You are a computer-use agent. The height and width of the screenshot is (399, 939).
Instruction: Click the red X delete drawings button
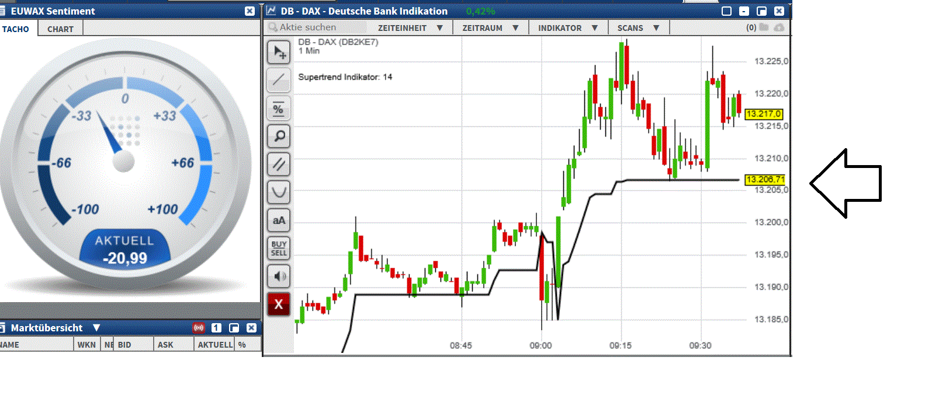click(279, 304)
